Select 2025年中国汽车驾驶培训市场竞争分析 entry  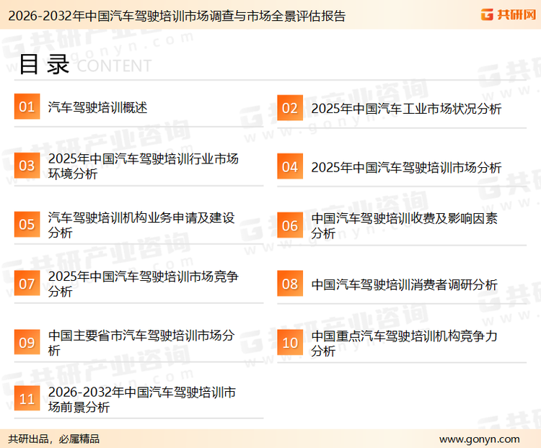click(x=144, y=284)
